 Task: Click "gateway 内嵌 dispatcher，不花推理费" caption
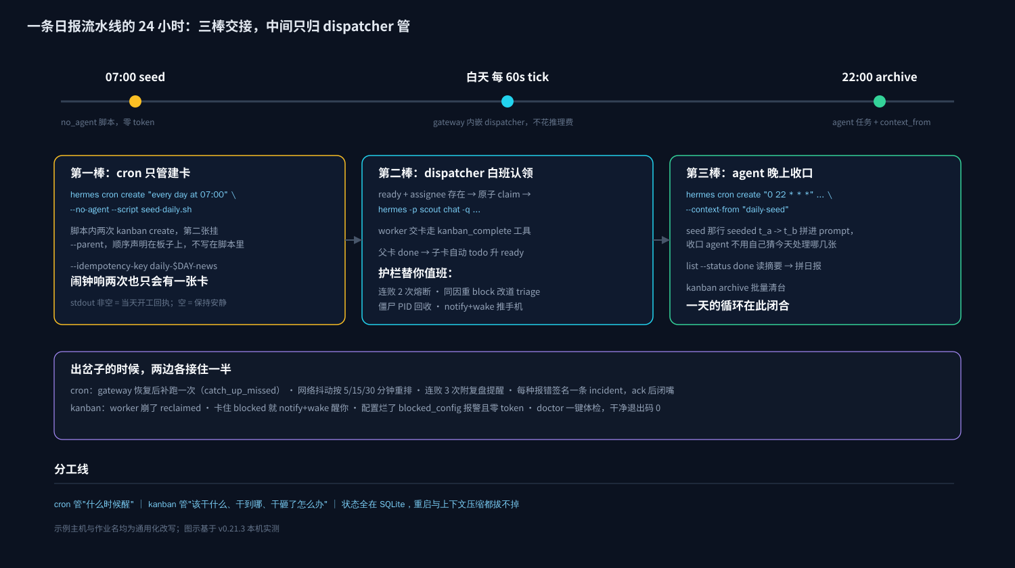click(x=503, y=122)
